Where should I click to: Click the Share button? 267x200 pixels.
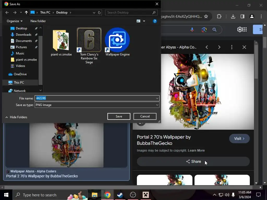point(193,161)
